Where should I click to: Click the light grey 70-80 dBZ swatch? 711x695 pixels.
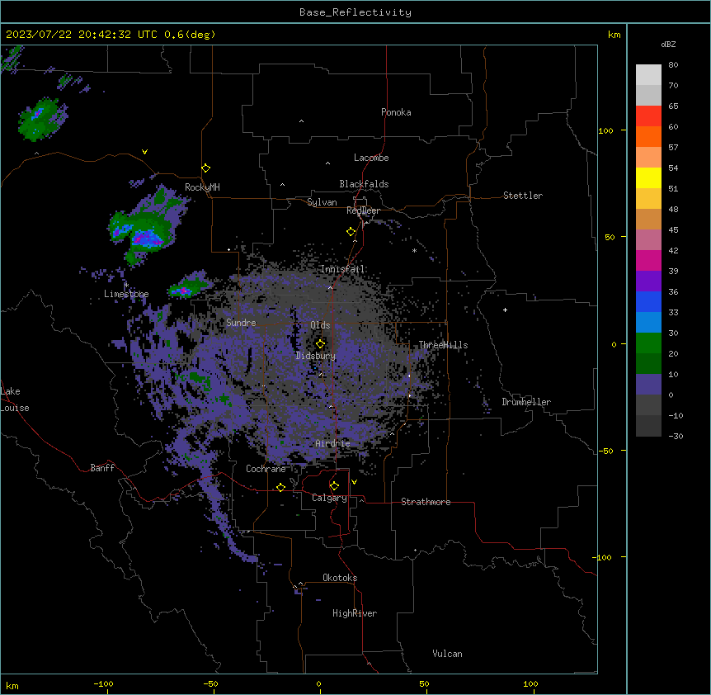648,74
